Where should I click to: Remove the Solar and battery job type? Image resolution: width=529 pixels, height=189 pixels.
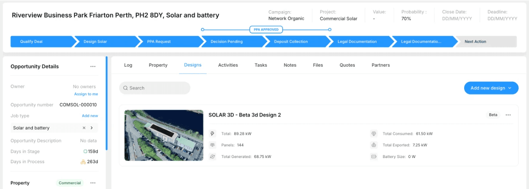(x=84, y=128)
